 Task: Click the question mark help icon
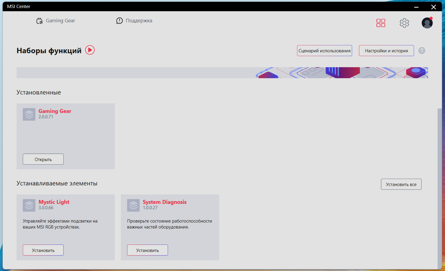(x=422, y=51)
